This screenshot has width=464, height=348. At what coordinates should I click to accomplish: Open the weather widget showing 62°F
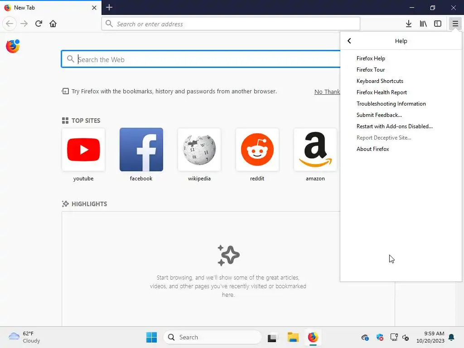pos(24,337)
